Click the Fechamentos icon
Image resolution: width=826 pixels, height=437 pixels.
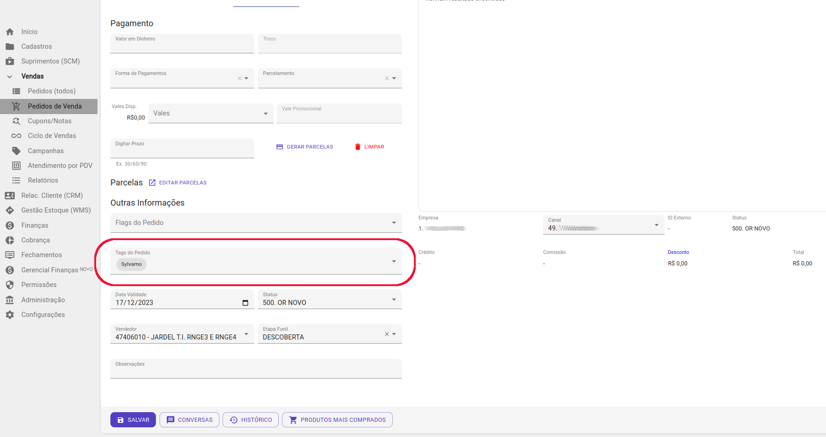coord(10,255)
